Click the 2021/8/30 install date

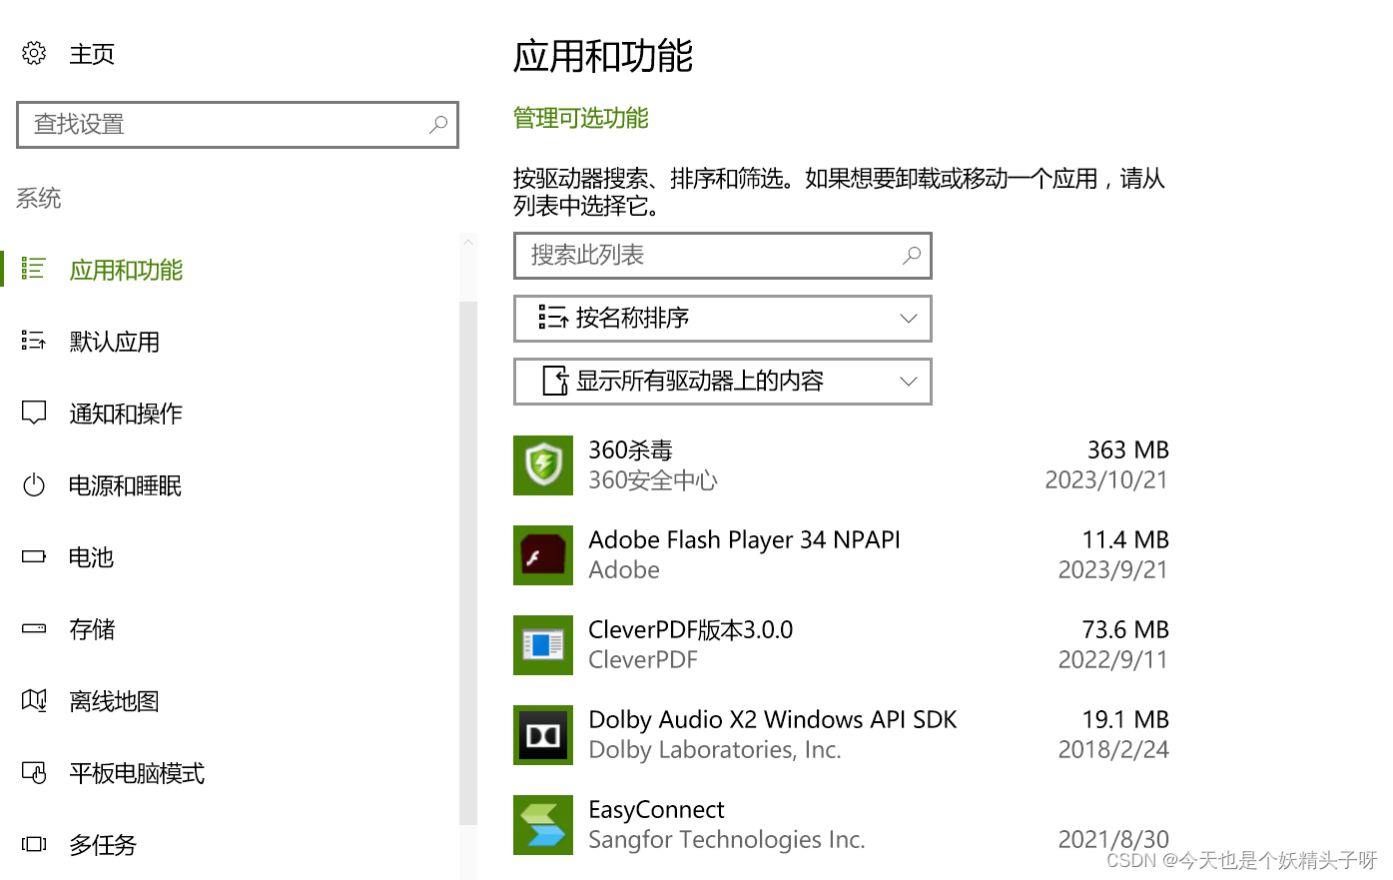tap(1113, 839)
